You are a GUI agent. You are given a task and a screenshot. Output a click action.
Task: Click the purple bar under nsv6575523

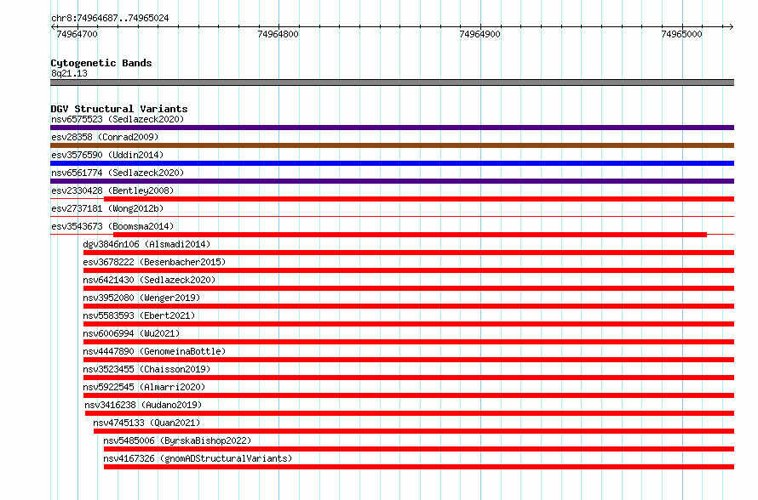pyautogui.click(x=392, y=128)
